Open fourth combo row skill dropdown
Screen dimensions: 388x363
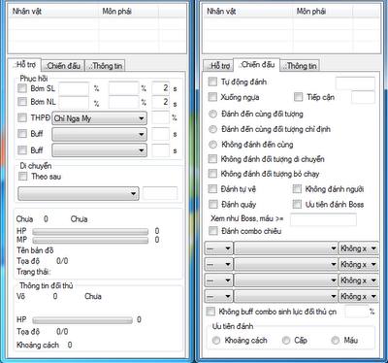pyautogui.click(x=286, y=296)
